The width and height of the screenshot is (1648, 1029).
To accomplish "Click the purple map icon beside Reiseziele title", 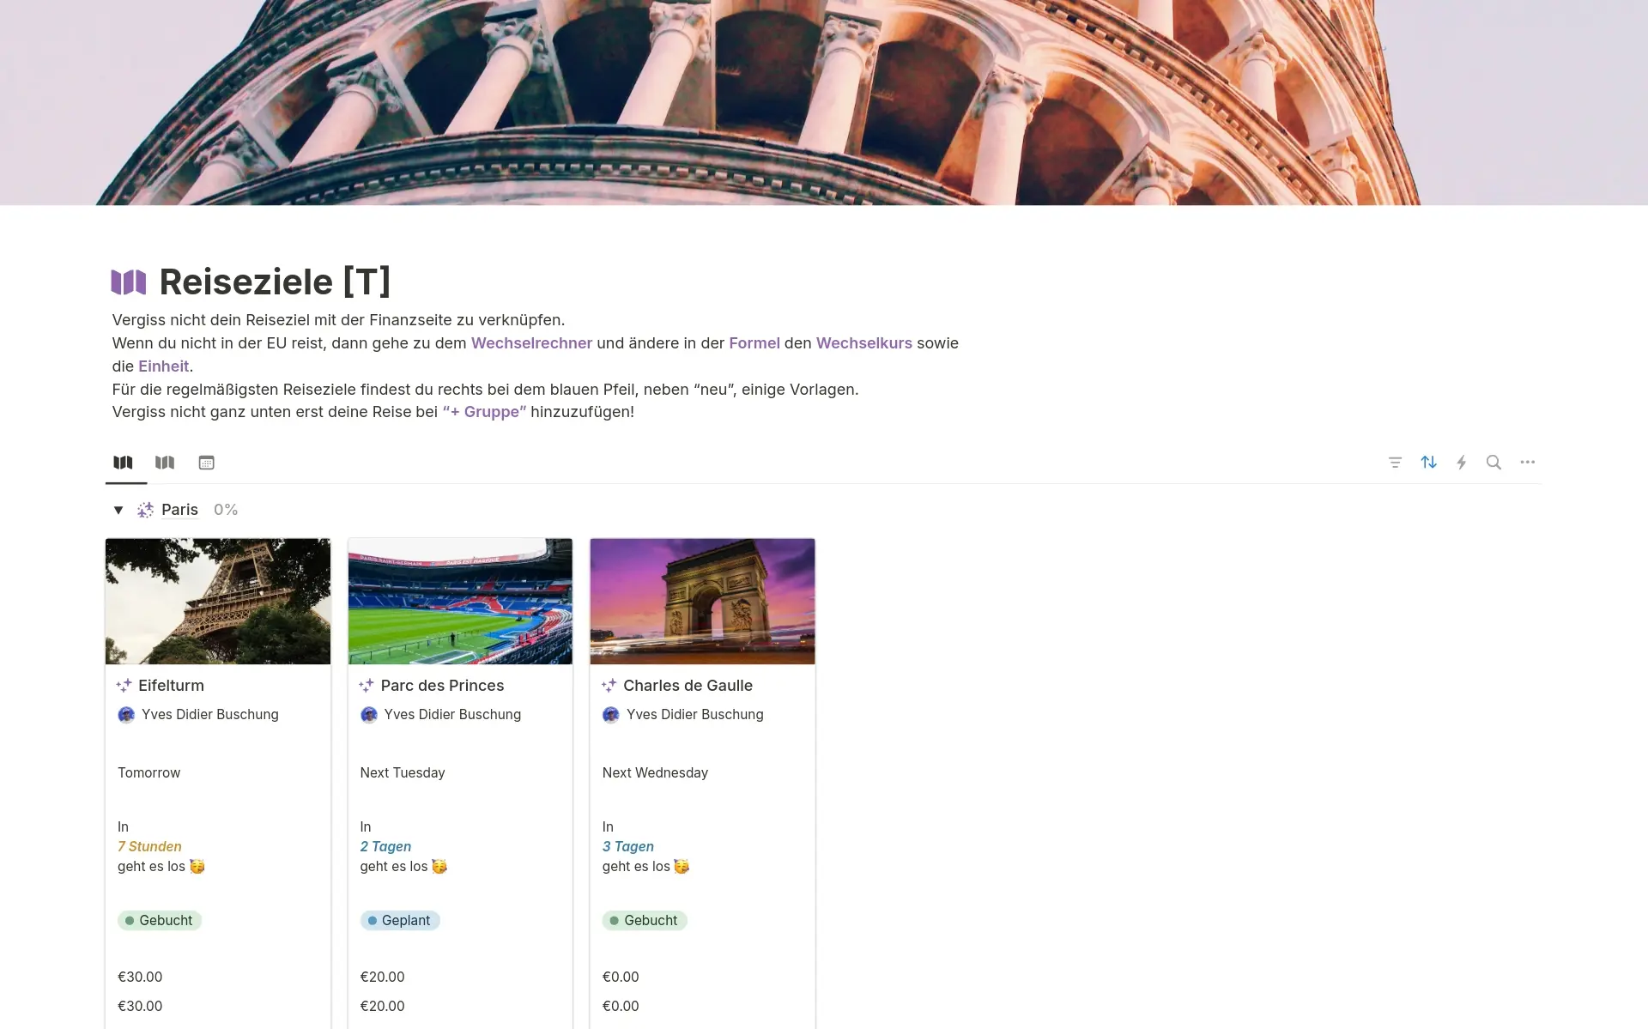I will [x=129, y=281].
